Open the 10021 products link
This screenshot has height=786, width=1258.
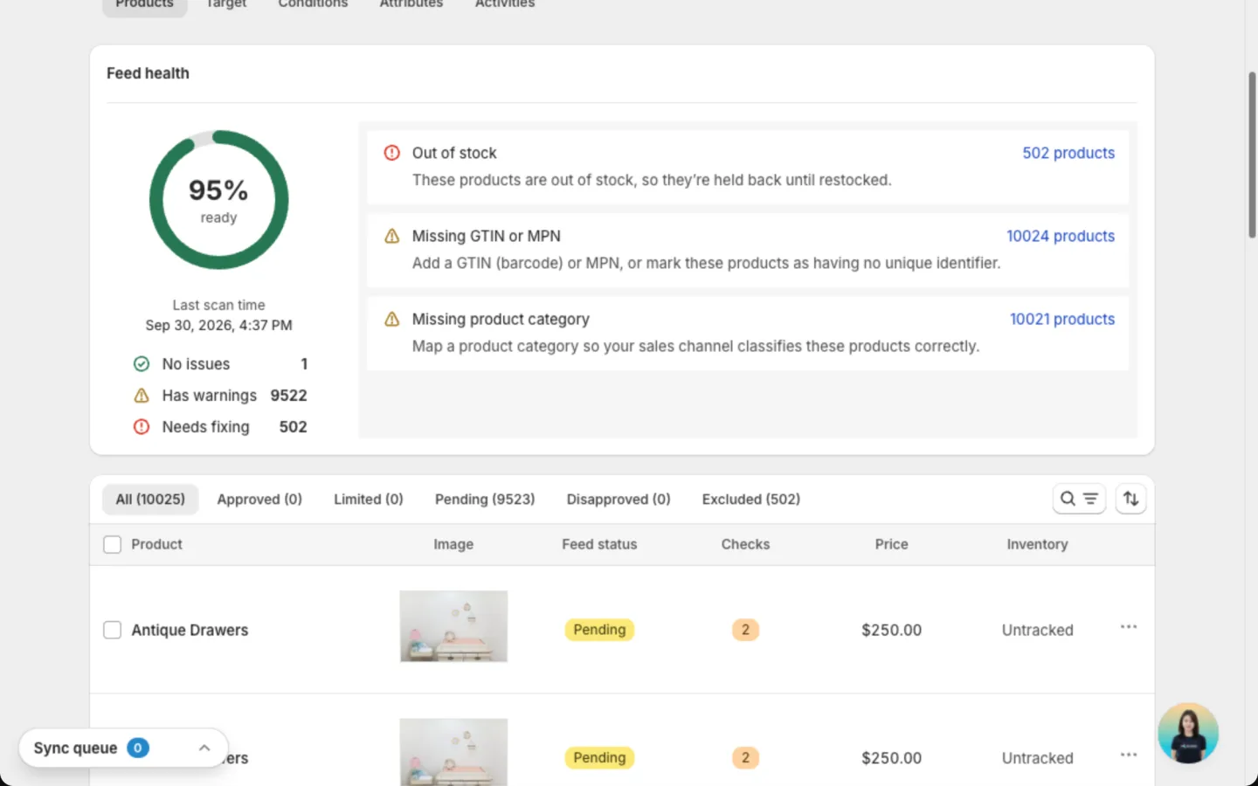(x=1062, y=319)
